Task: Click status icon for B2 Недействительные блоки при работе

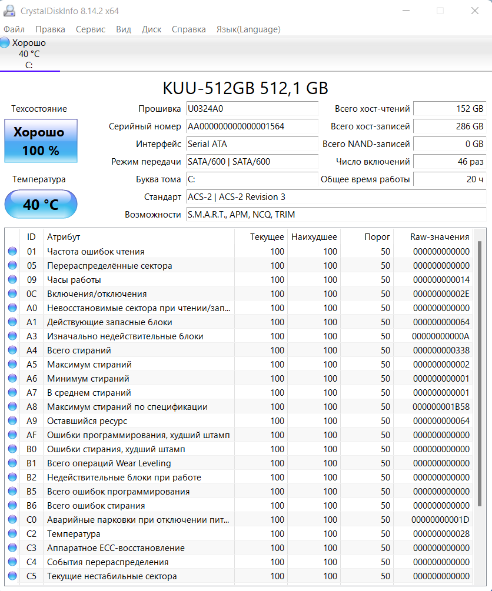Action: [x=12, y=477]
